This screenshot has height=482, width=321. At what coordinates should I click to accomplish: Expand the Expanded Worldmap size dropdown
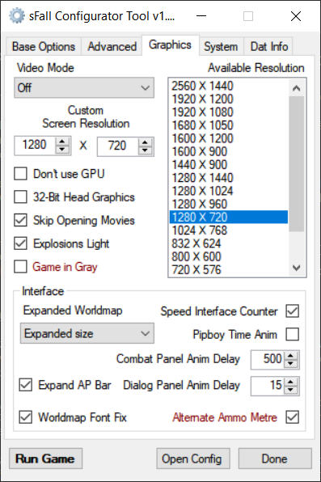click(87, 333)
